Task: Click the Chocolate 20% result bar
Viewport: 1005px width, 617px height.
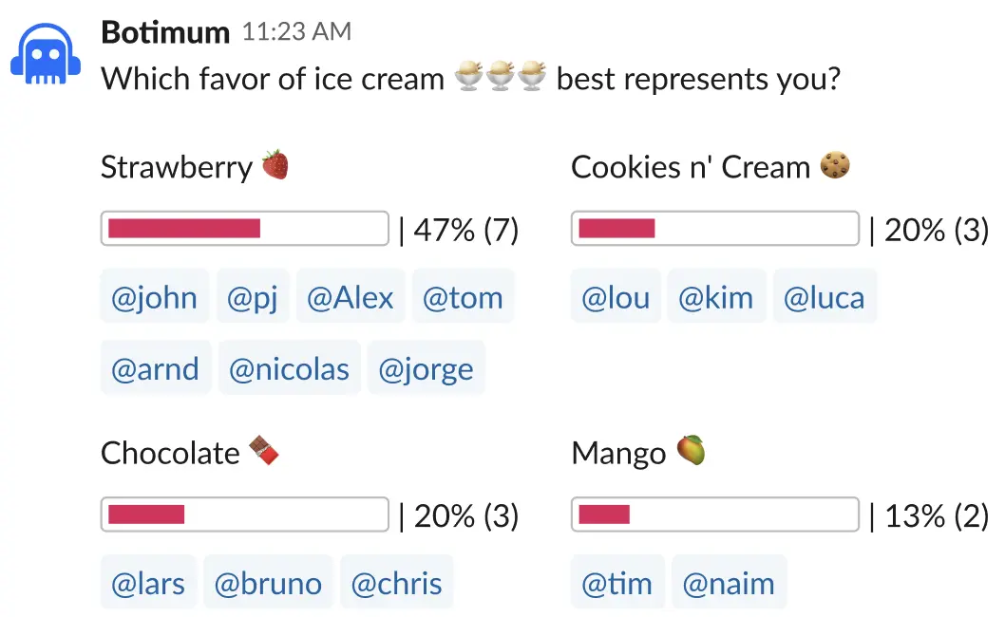Action: click(x=245, y=514)
